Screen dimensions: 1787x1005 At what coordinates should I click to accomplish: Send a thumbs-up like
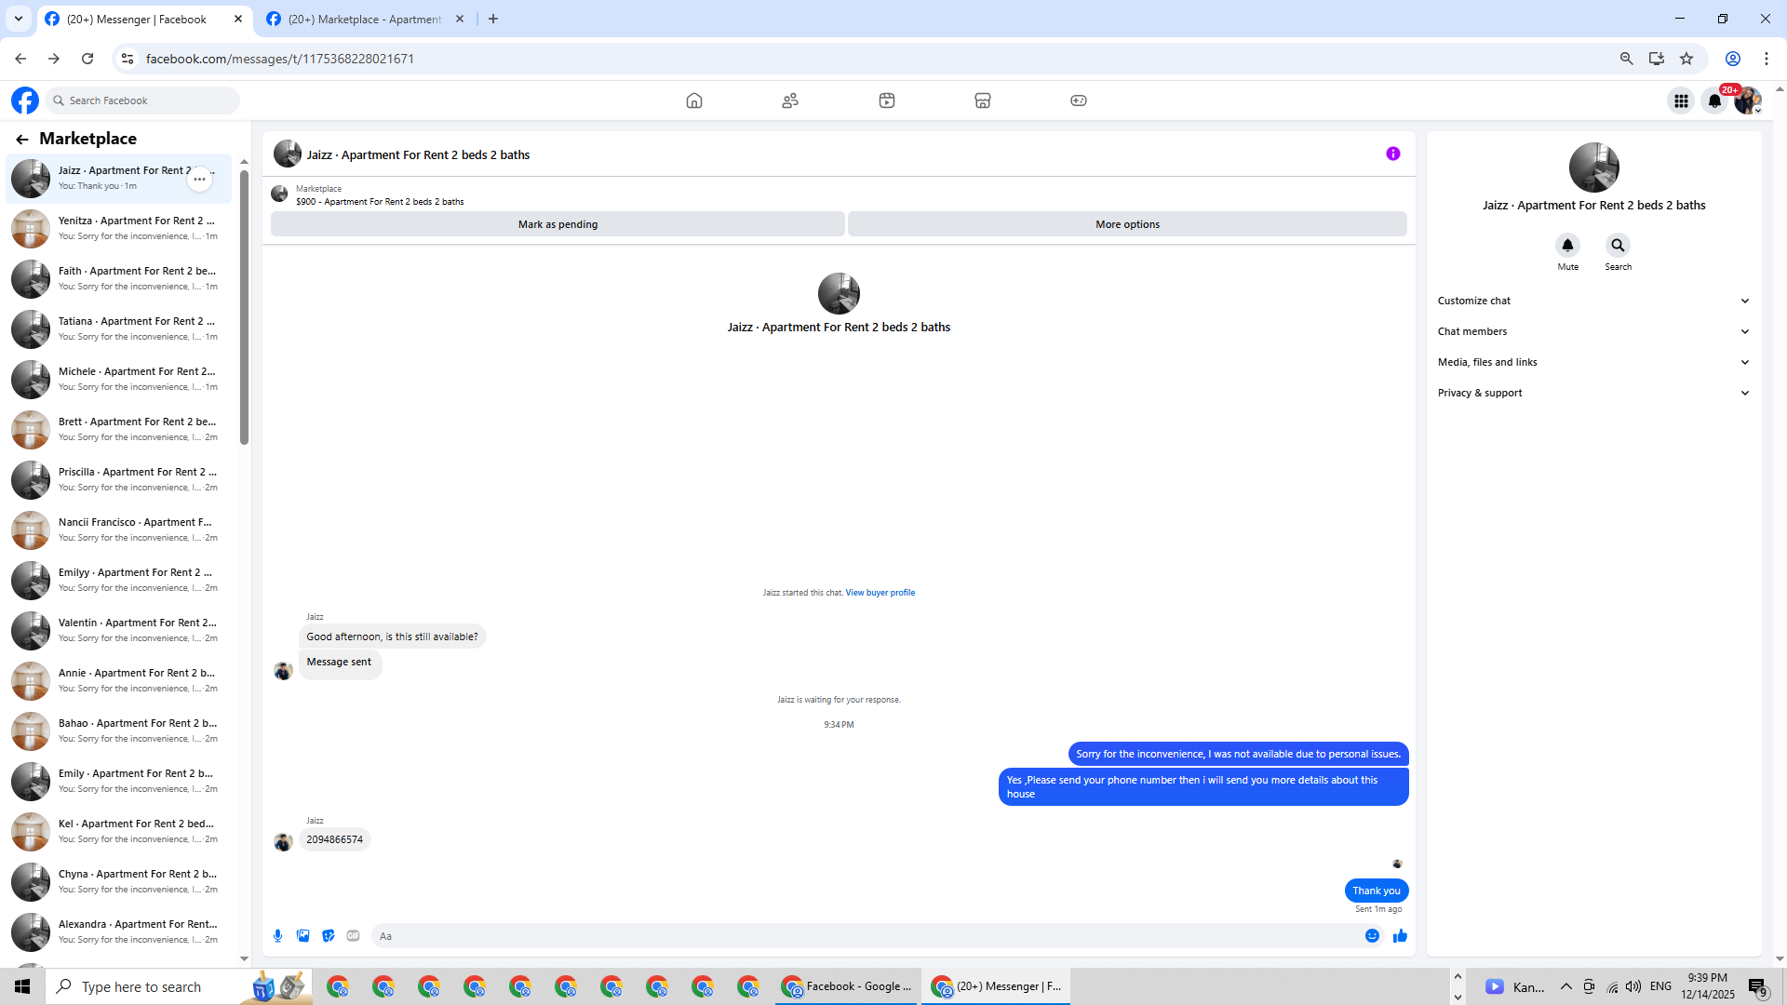tap(1400, 936)
